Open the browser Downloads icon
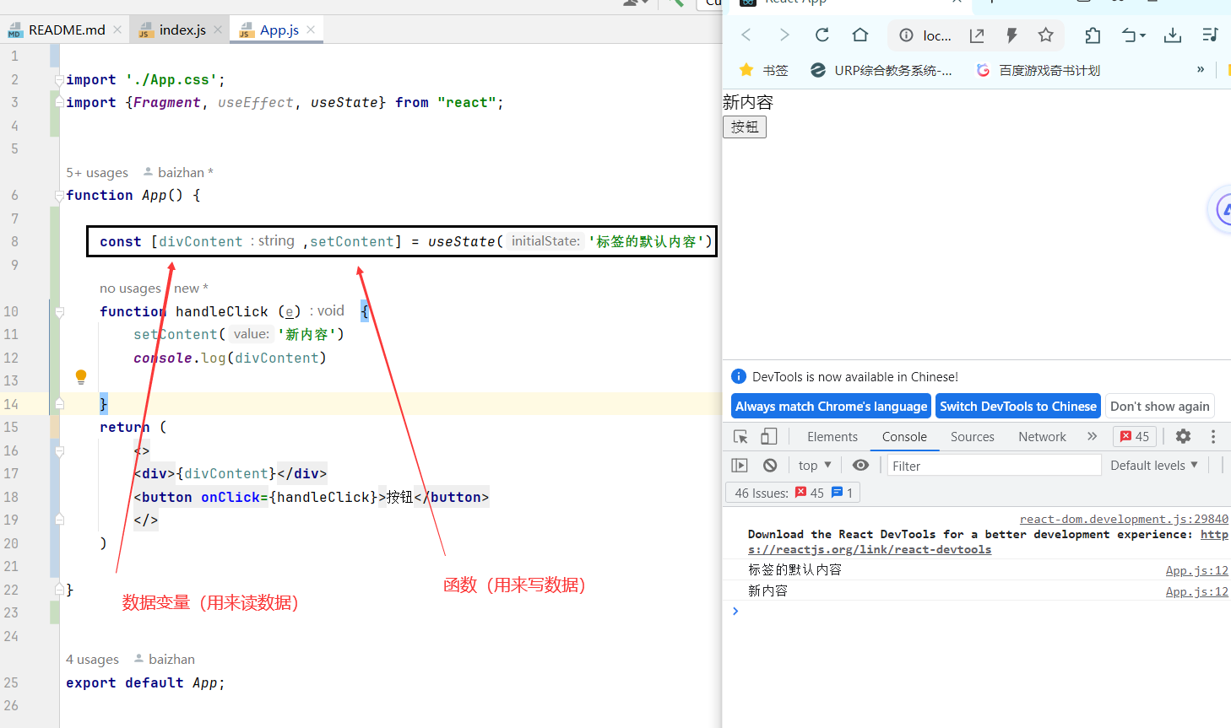 (x=1173, y=35)
